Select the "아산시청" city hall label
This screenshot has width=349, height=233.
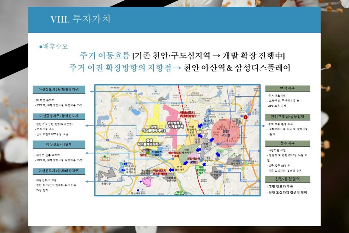105,159
